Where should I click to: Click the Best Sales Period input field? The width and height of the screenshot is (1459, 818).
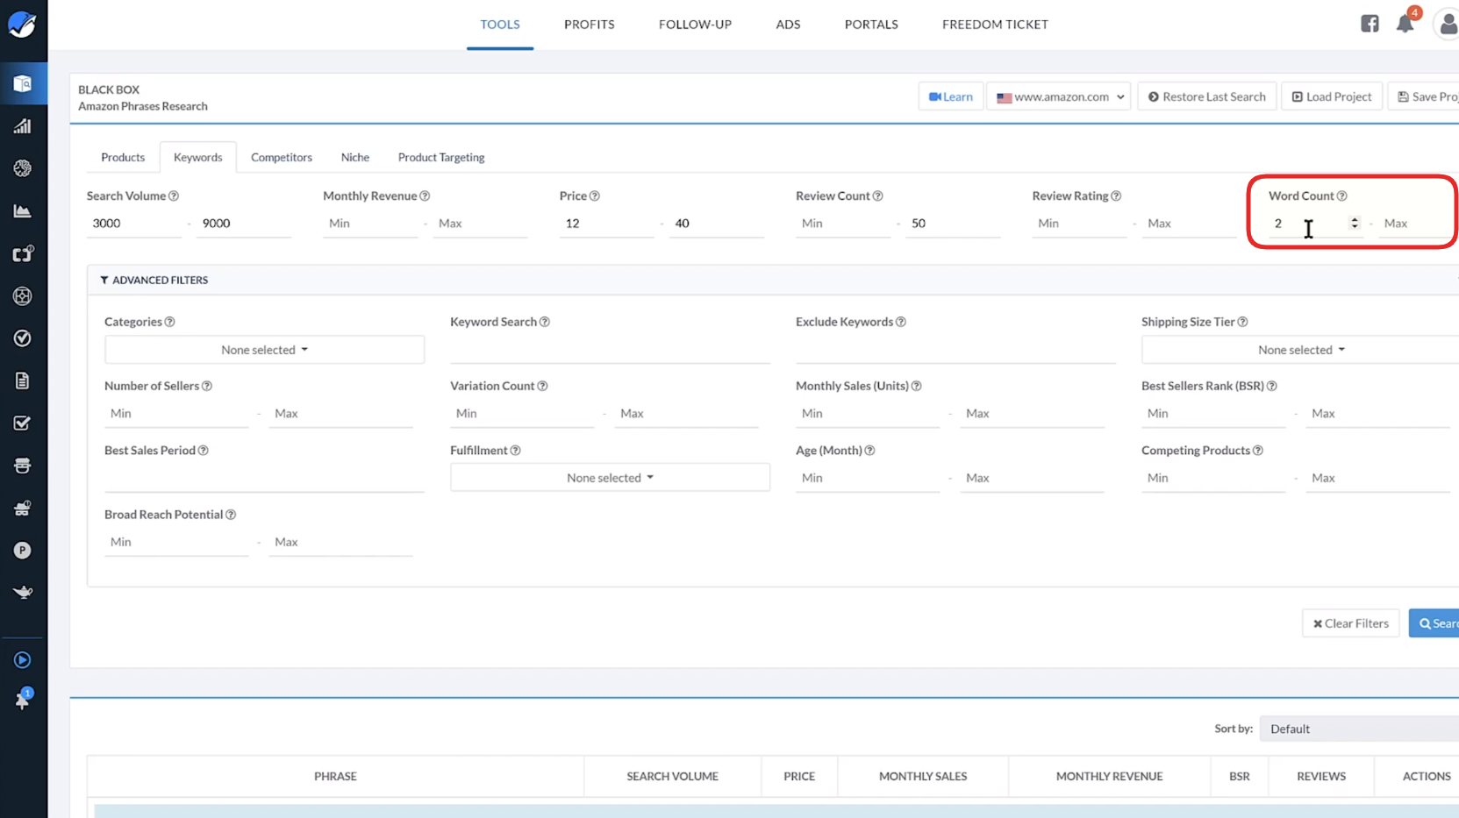[264, 479]
